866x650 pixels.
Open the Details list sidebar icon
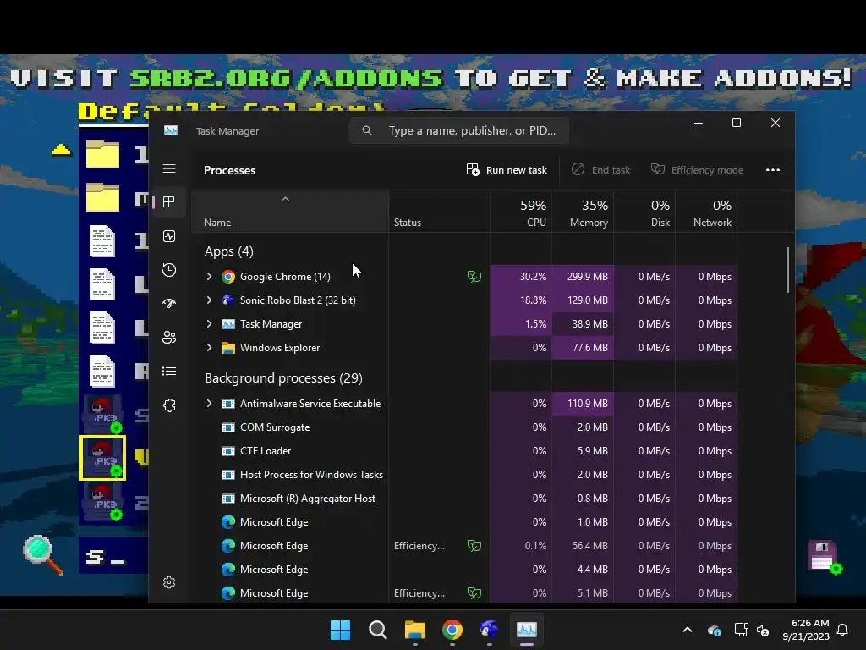[x=169, y=371]
